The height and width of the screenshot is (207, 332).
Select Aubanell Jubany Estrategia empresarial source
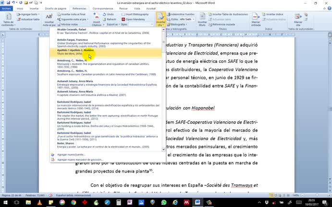[x=106, y=84]
